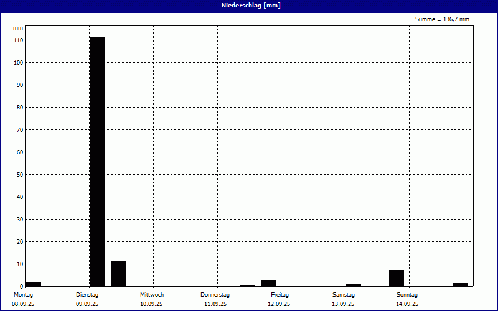Viewport: 498px width, 311px height.
Task: Click the date '08.09.25'
Action: coord(23,304)
